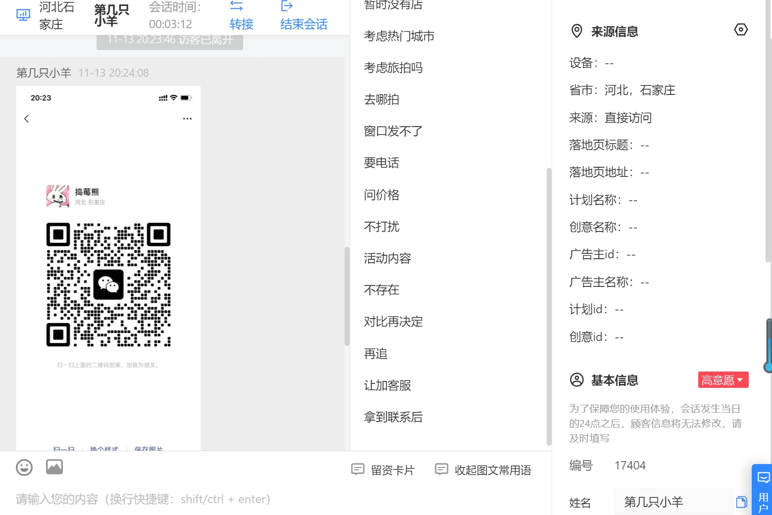Select quick phrase 去哪拍

[x=381, y=99]
